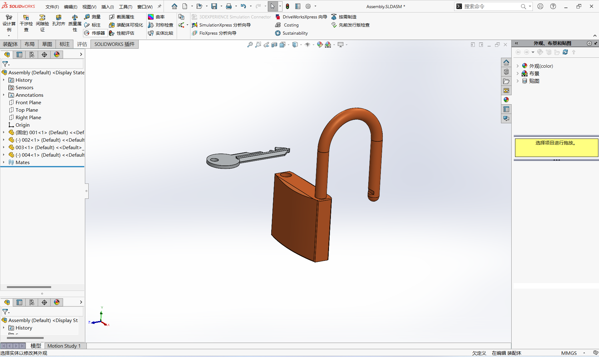Select Front Plane in the feature tree
This screenshot has width=599, height=357.
point(28,103)
